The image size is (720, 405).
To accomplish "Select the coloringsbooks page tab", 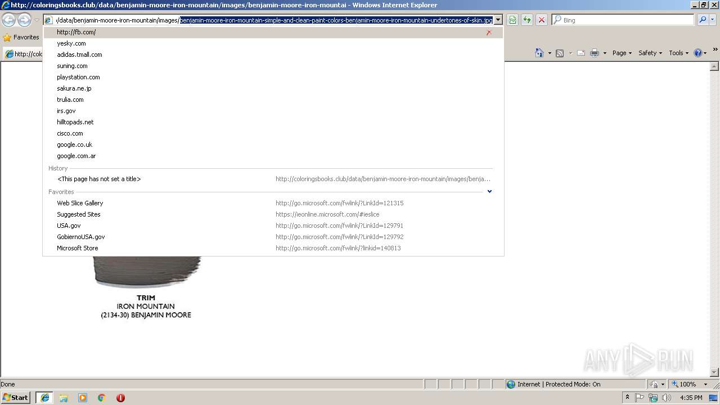I will click(24, 54).
